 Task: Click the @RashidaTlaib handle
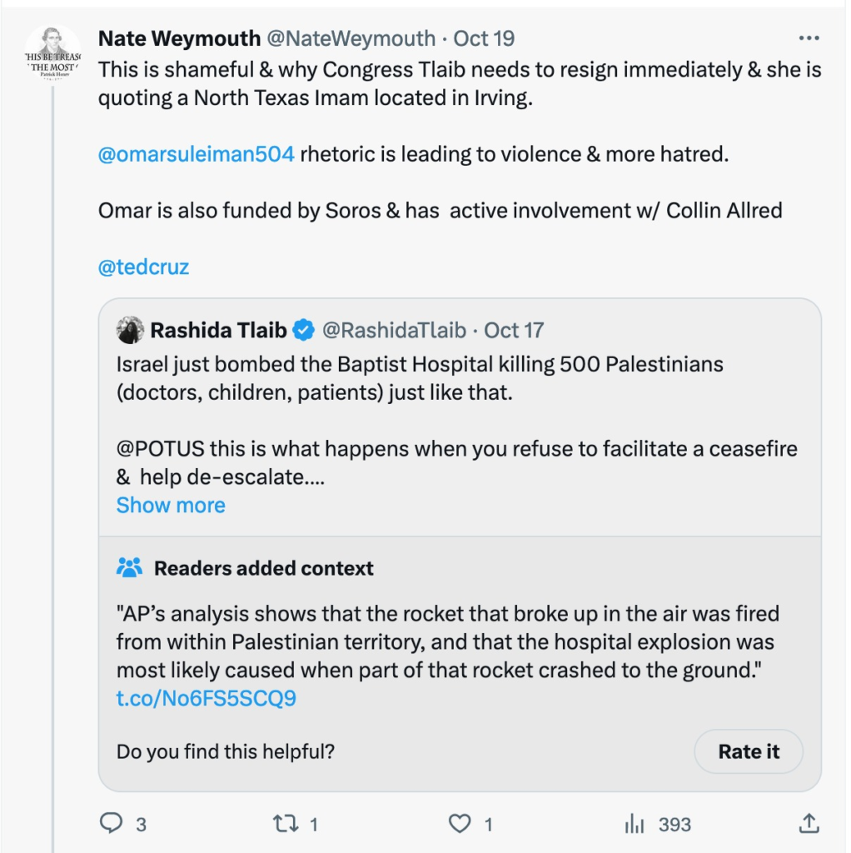coord(392,330)
